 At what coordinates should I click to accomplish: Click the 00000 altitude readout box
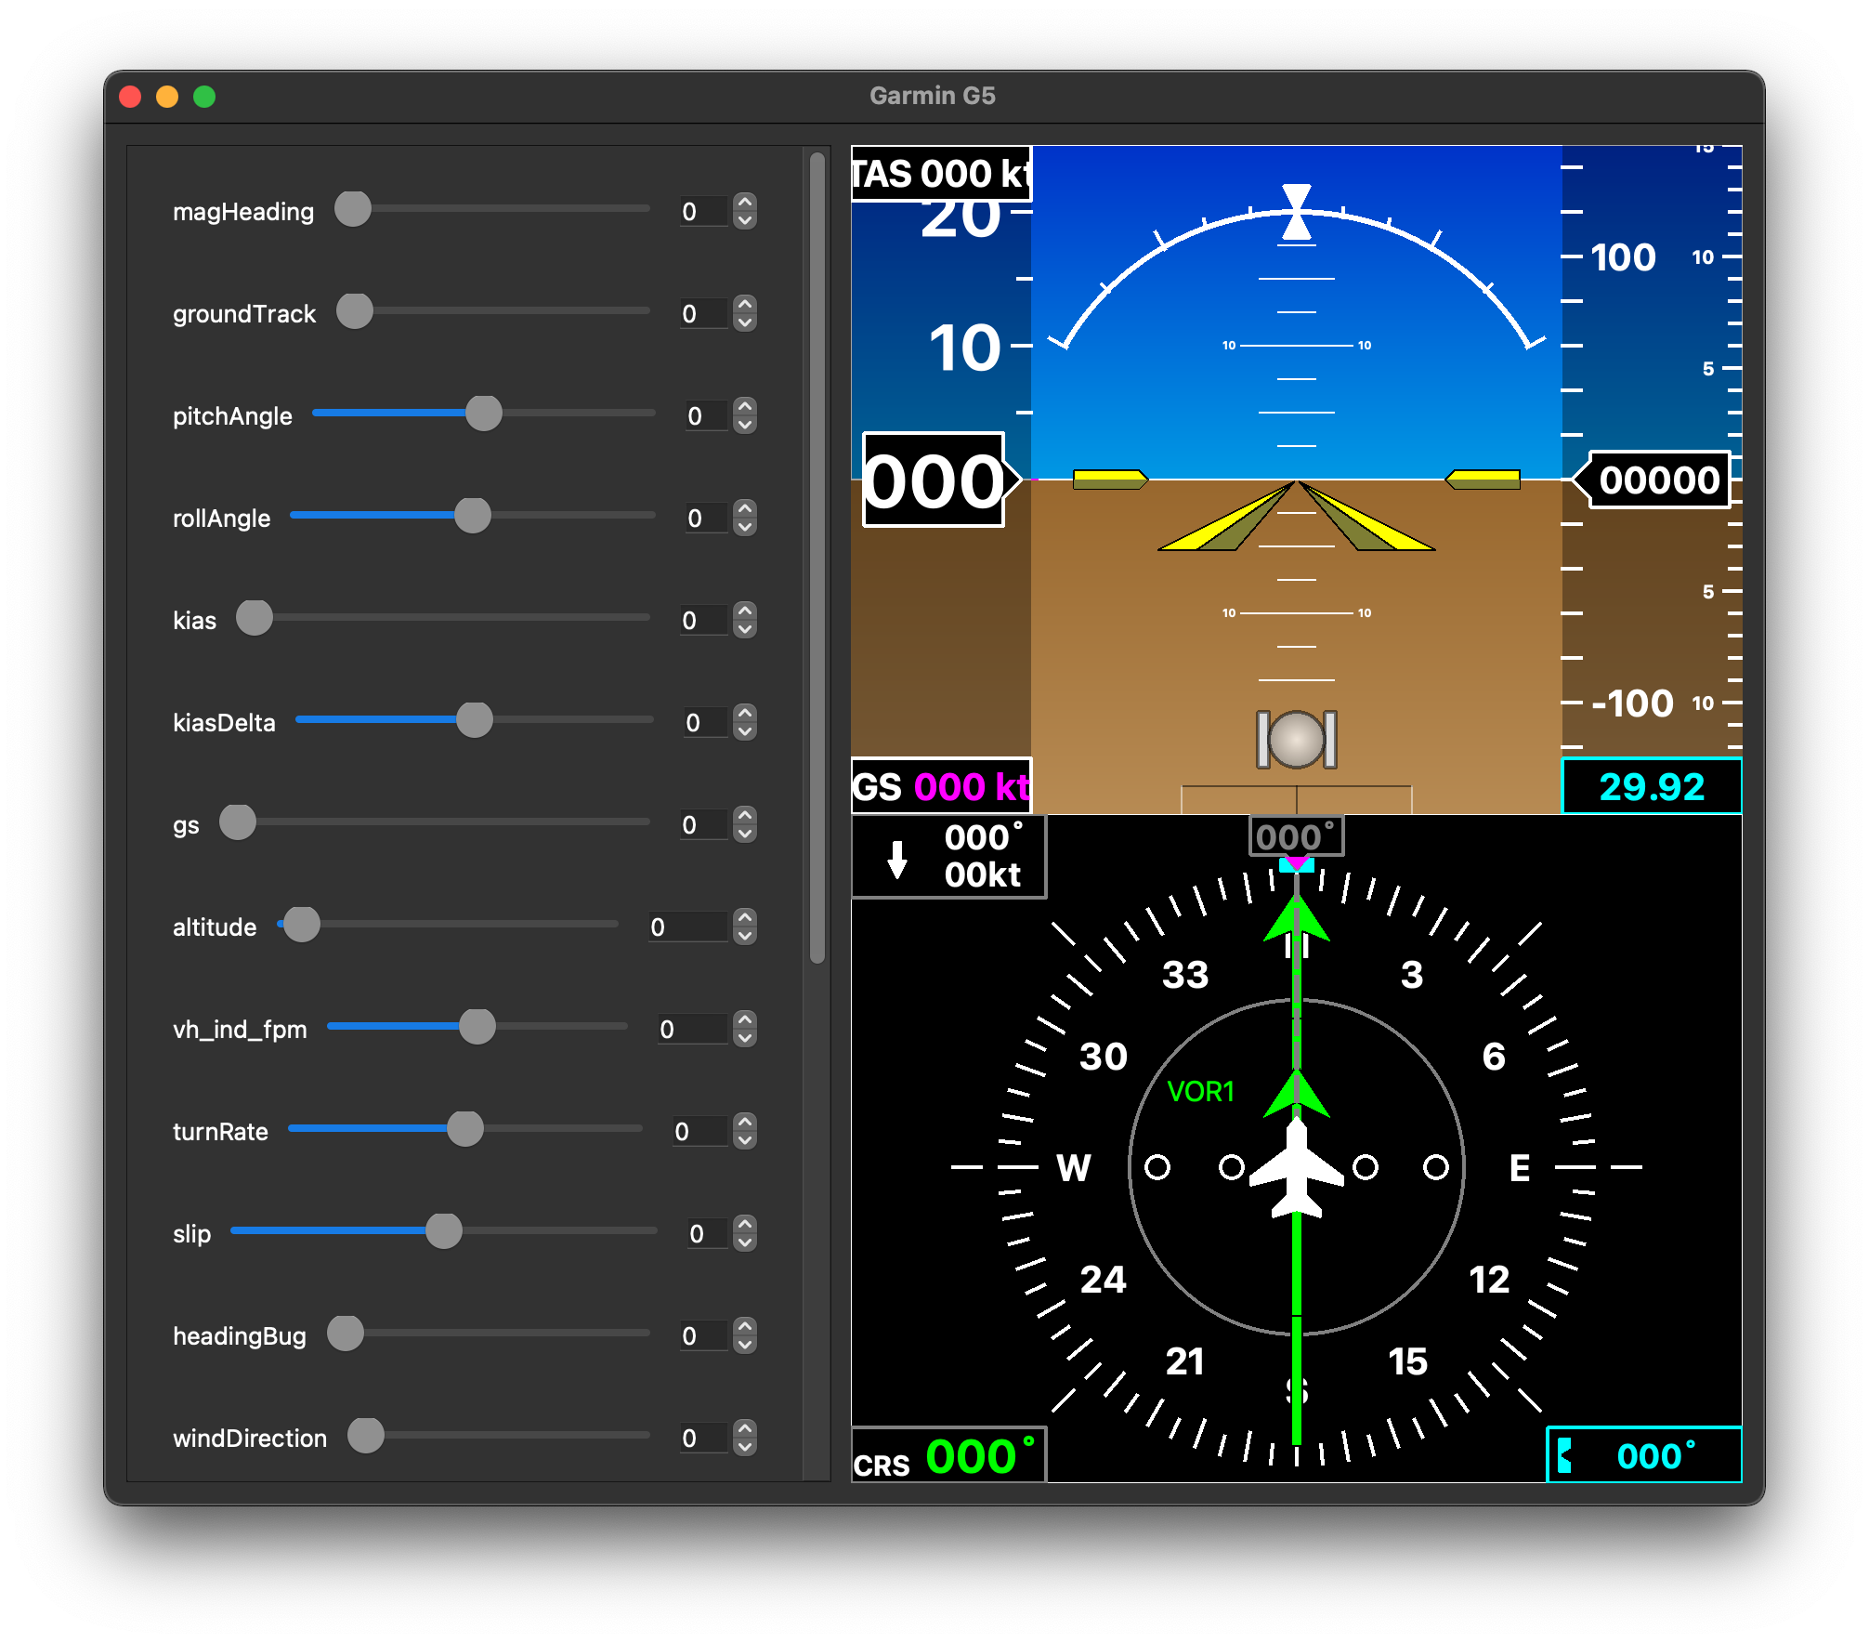pos(1658,480)
